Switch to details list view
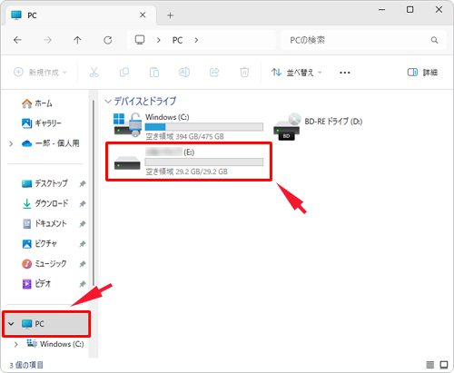 [x=429, y=365]
